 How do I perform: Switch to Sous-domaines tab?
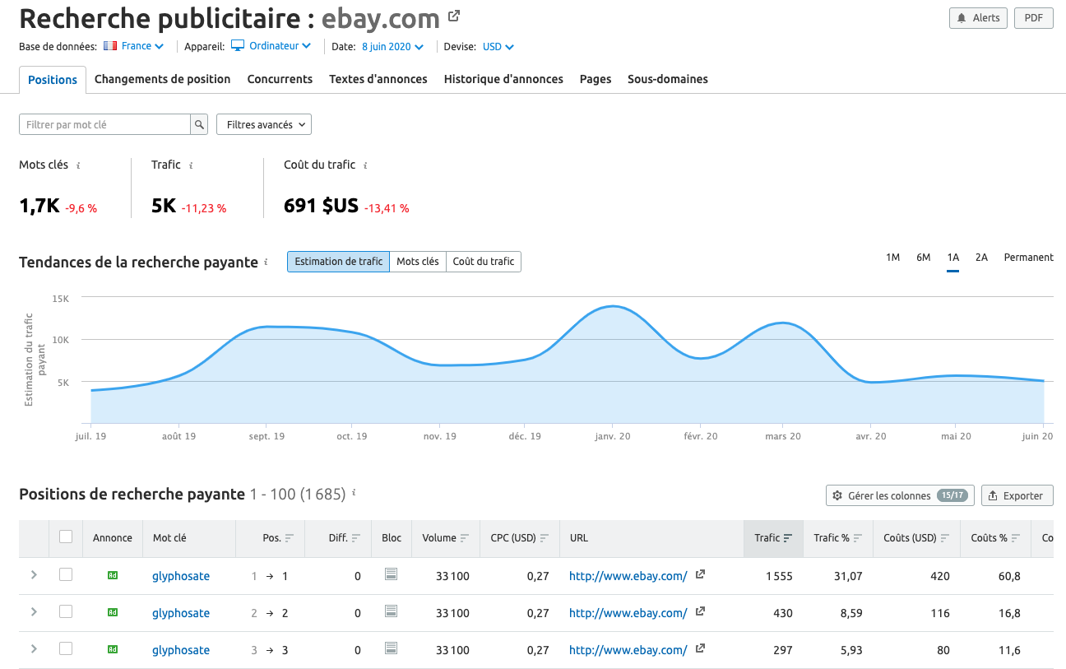pos(668,80)
